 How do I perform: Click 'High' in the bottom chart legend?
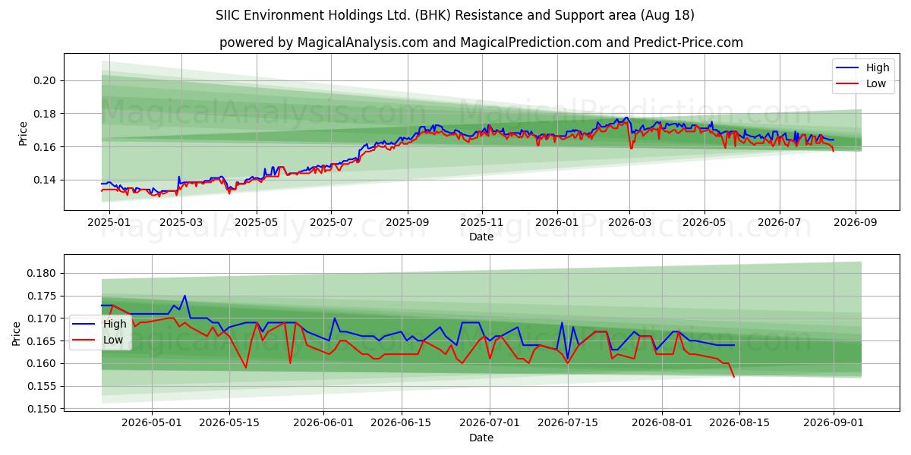[x=115, y=324]
